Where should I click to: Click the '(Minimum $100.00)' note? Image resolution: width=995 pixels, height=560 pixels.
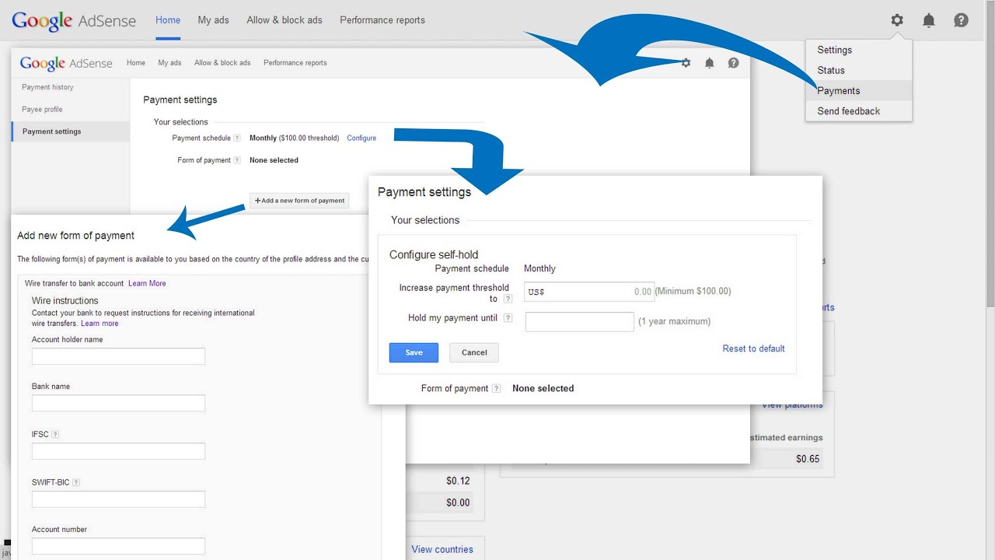(x=693, y=292)
